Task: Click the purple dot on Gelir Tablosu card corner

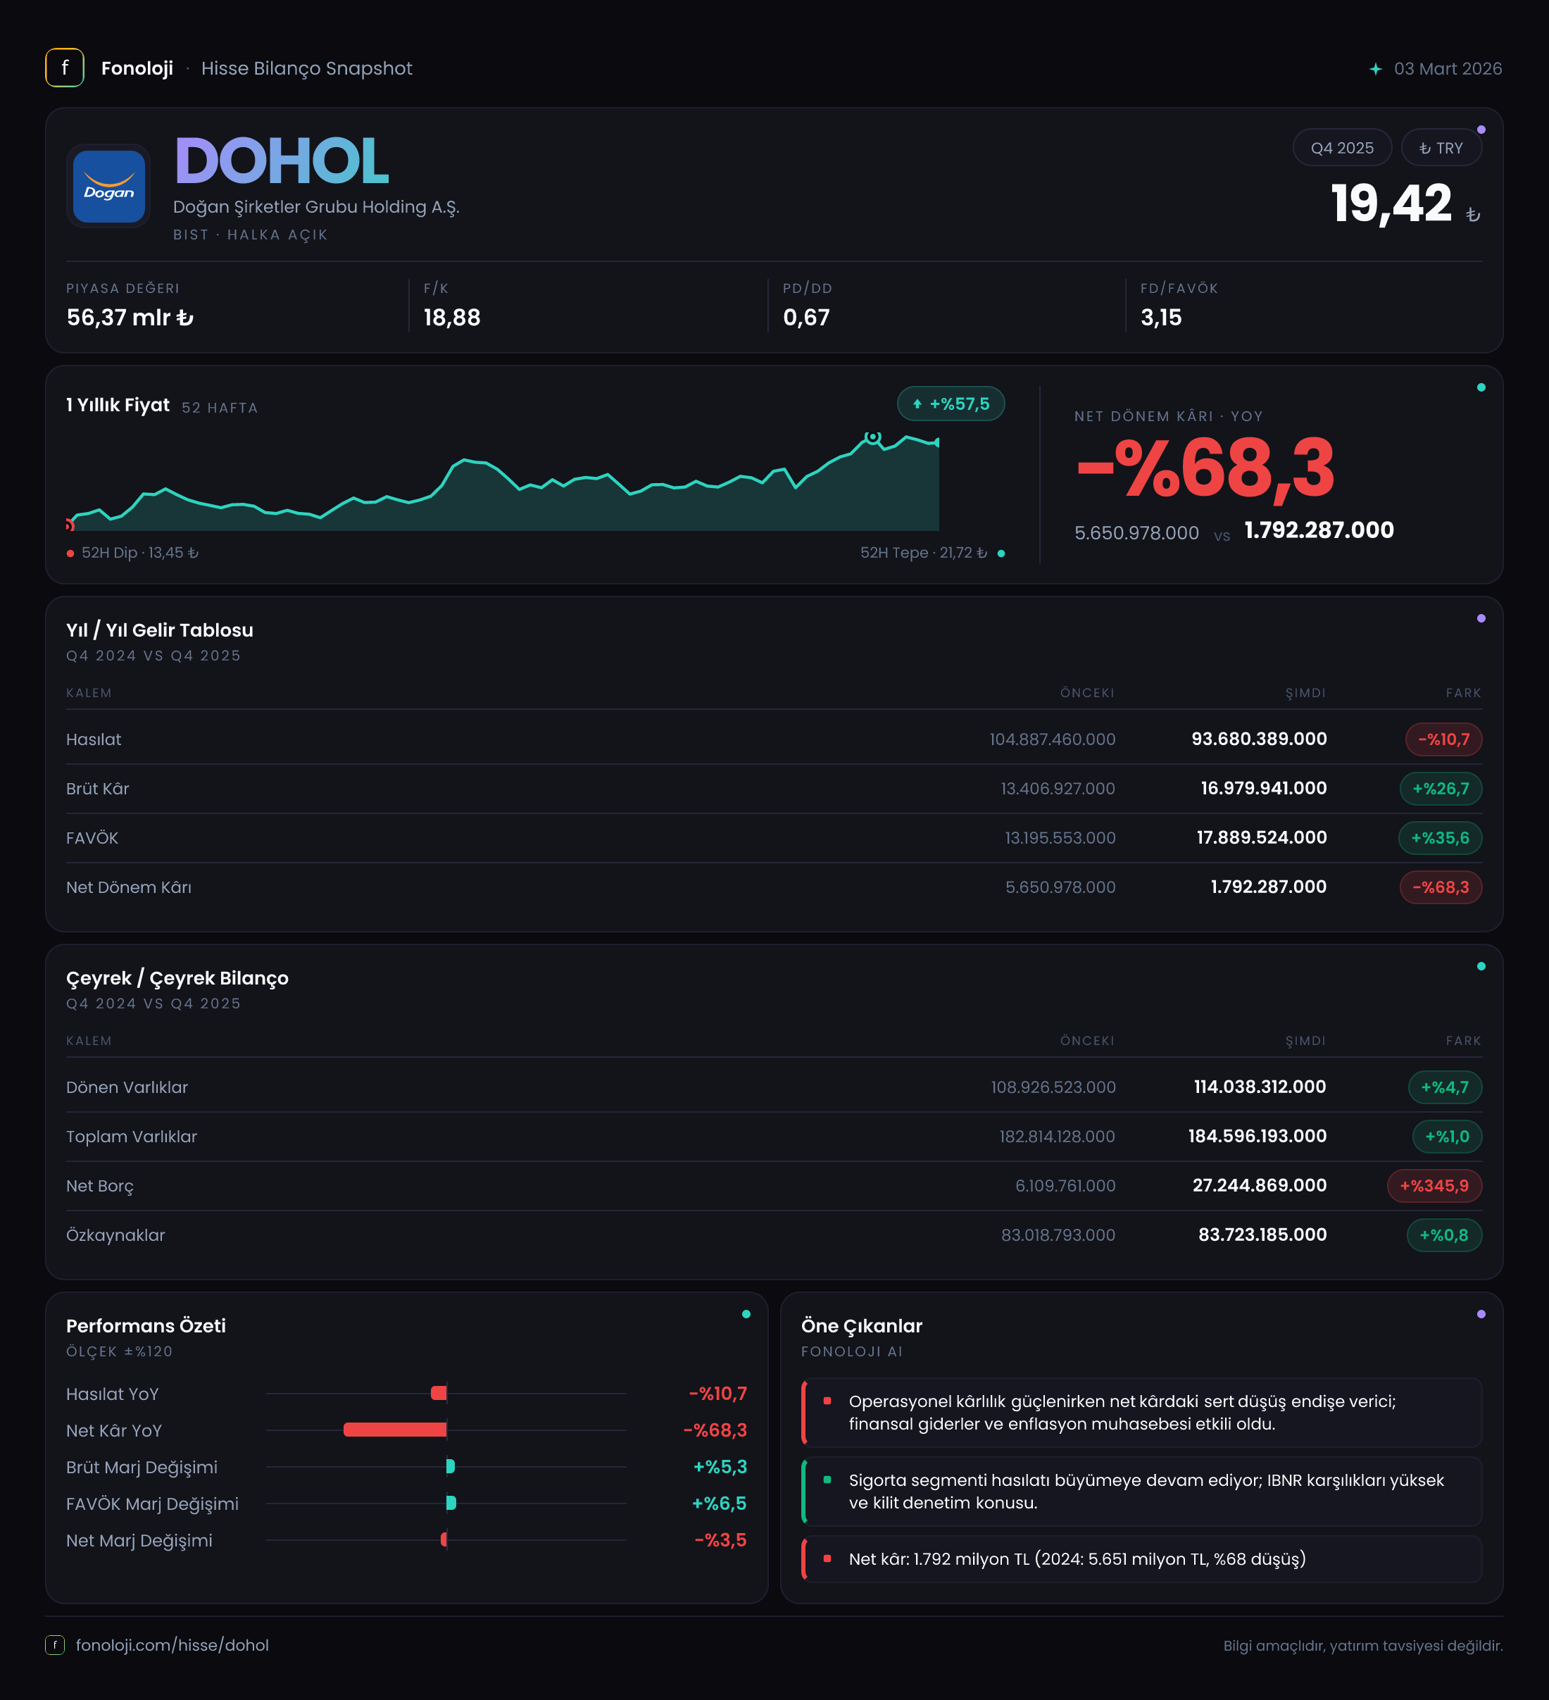Action: pos(1481,619)
